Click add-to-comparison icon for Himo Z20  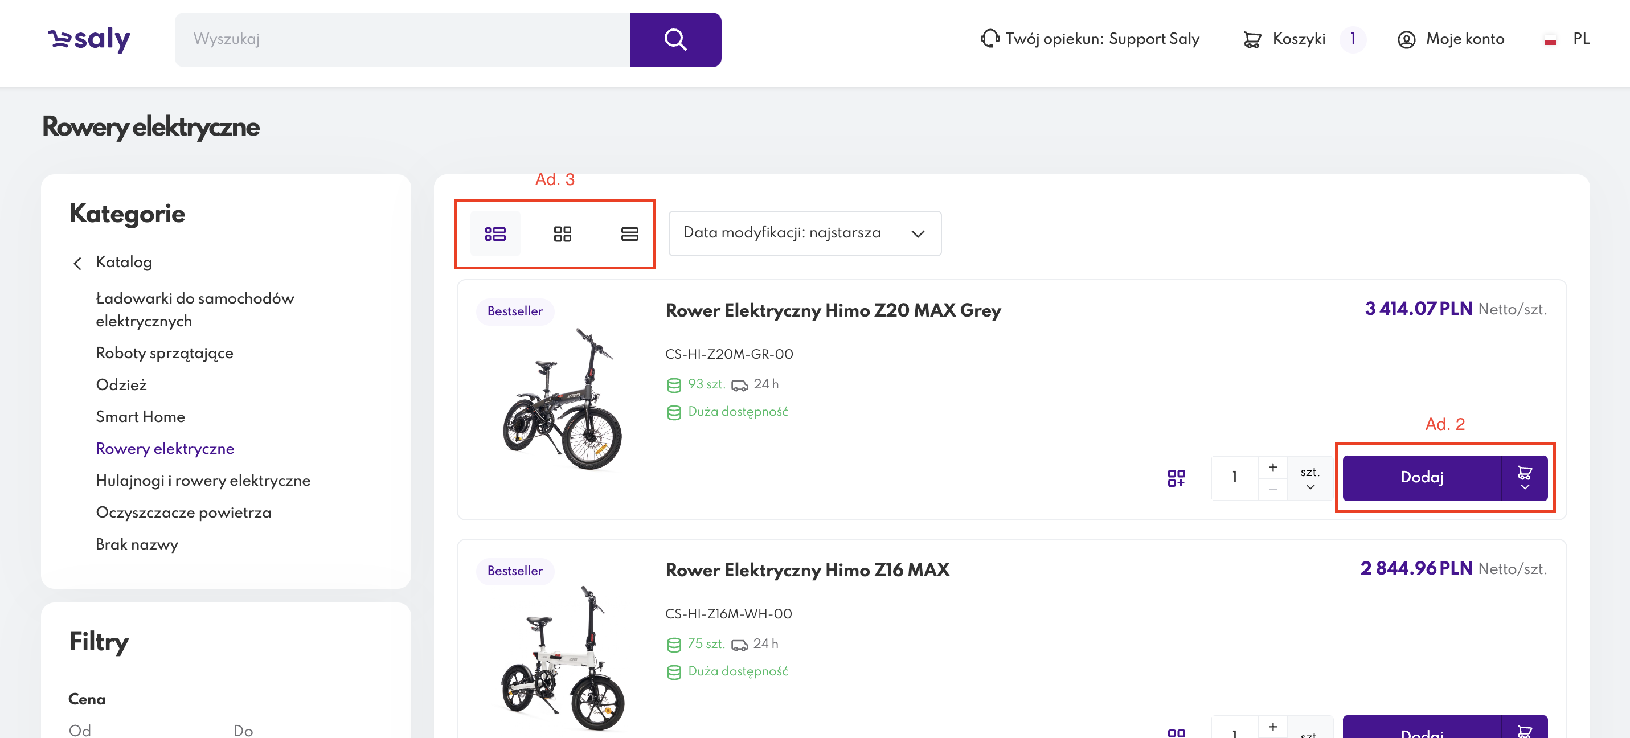click(x=1176, y=478)
